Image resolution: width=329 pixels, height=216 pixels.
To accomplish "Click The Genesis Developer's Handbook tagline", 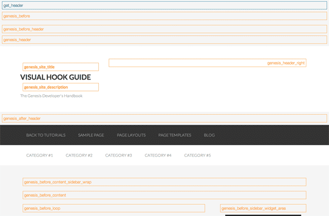I will click(51, 96).
